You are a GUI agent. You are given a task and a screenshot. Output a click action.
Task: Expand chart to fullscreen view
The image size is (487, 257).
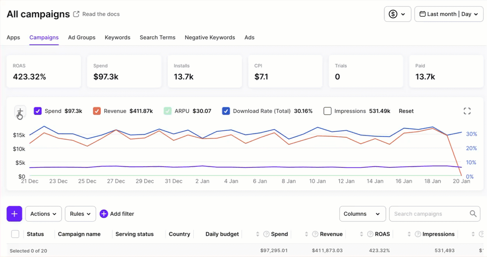click(x=467, y=111)
